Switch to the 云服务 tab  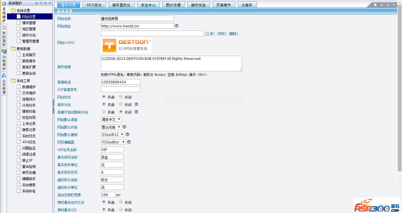247,5
